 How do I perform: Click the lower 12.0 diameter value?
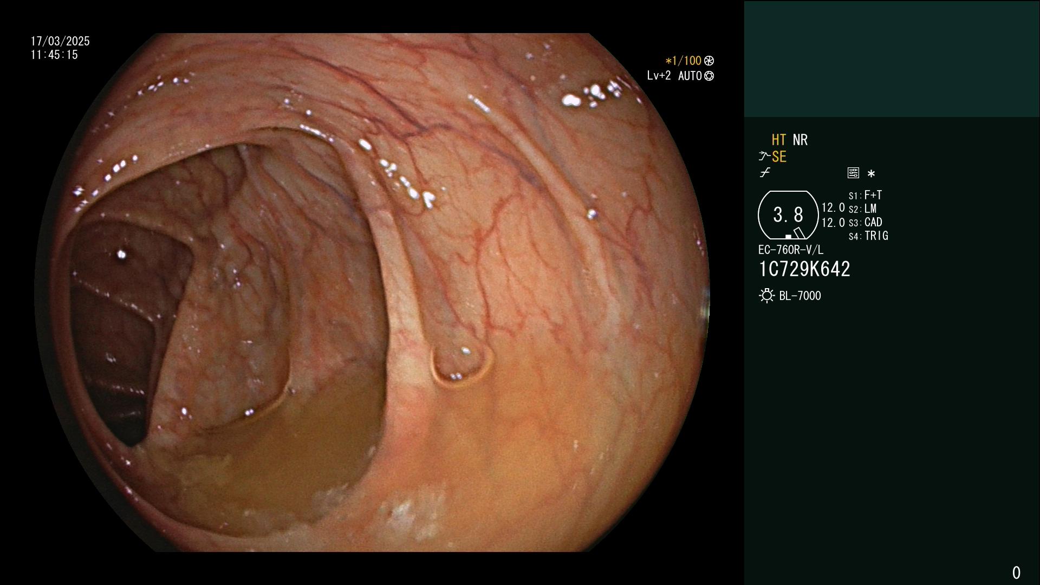833,223
